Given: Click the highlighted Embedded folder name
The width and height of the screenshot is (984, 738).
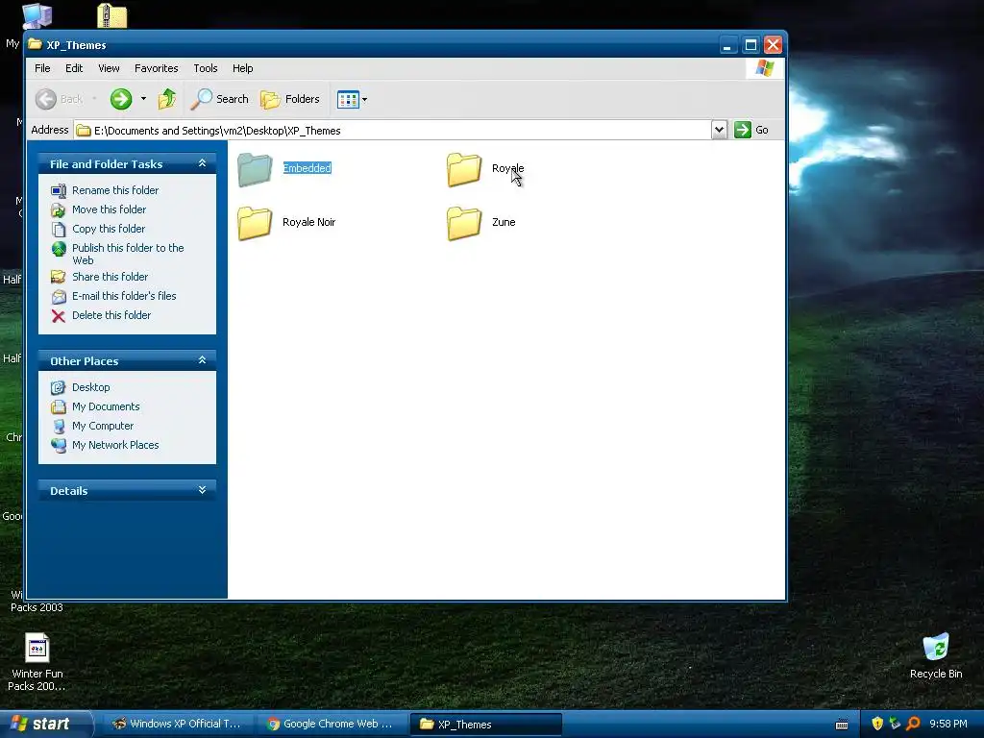Looking at the screenshot, I should coord(307,168).
